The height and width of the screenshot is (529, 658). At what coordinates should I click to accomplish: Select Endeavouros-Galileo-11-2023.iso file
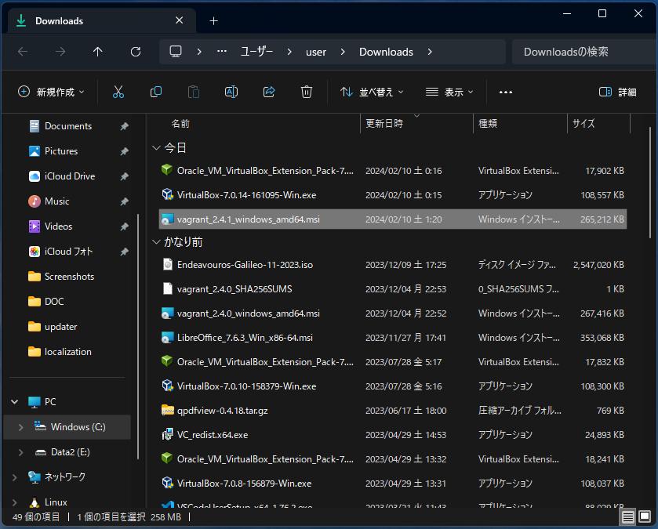coord(393,265)
